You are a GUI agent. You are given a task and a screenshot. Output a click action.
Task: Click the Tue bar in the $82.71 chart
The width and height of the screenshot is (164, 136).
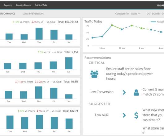click(x=10, y=122)
